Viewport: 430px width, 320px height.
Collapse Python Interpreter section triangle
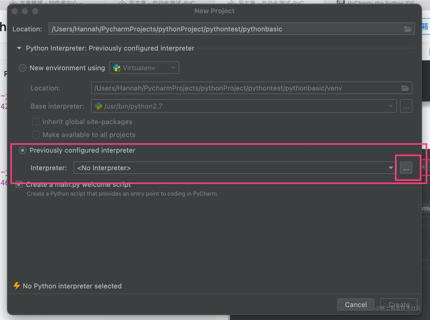pyautogui.click(x=19, y=48)
